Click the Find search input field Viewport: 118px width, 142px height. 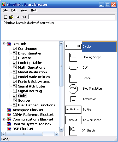pyautogui.click(x=72, y=17)
